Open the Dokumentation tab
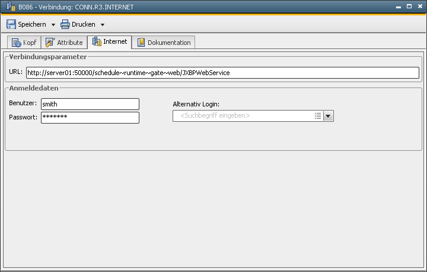 [x=164, y=43]
